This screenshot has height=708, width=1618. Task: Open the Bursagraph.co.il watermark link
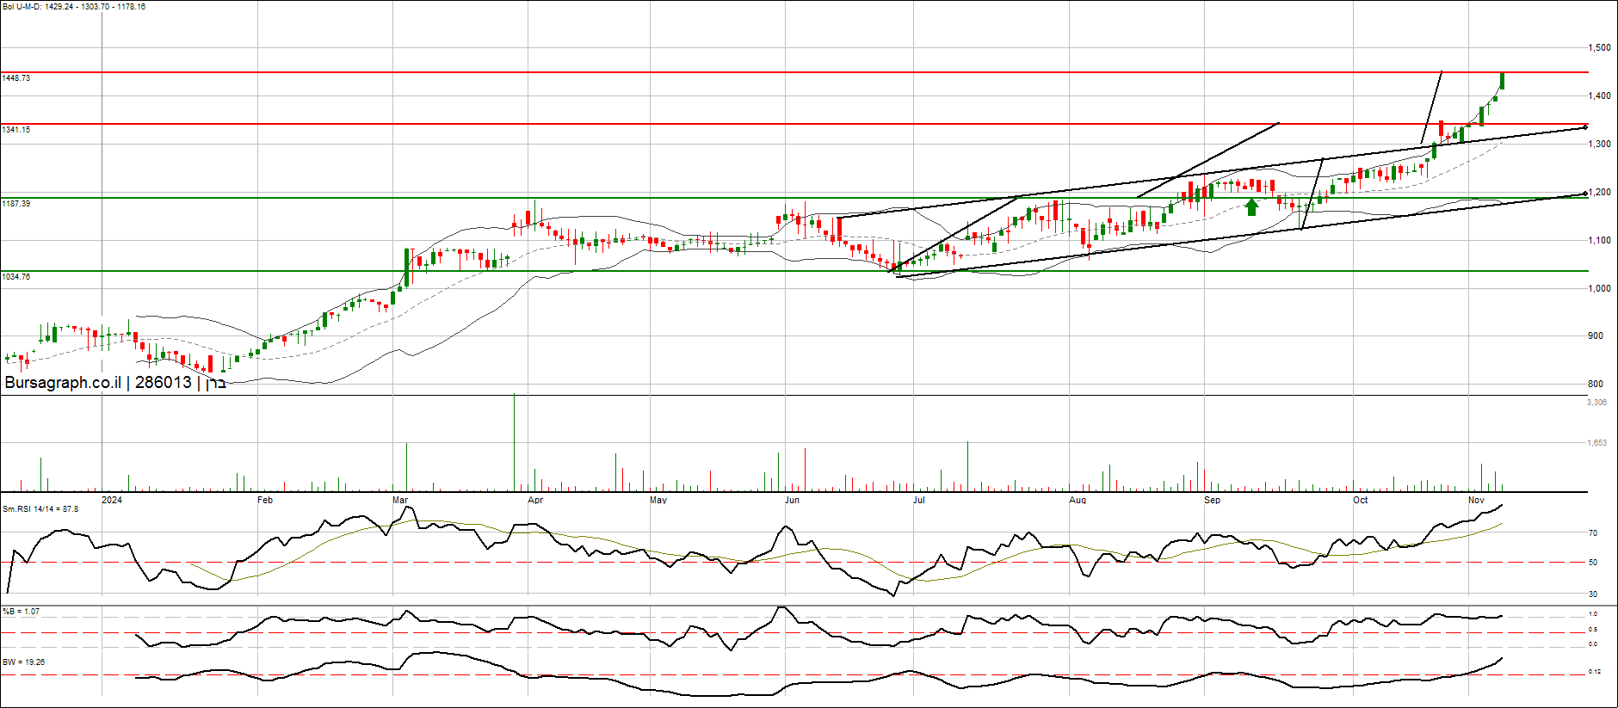tap(63, 383)
